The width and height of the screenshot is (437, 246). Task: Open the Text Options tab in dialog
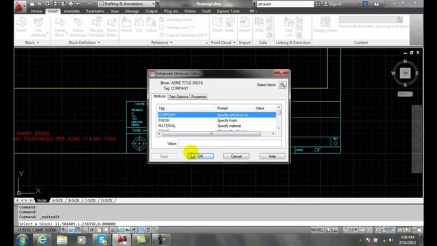[x=179, y=97]
